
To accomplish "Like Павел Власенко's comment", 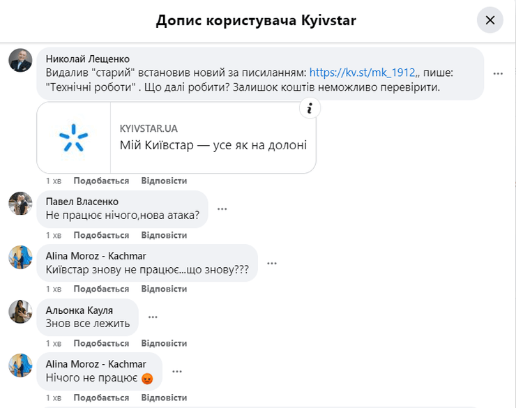I will pyautogui.click(x=101, y=235).
